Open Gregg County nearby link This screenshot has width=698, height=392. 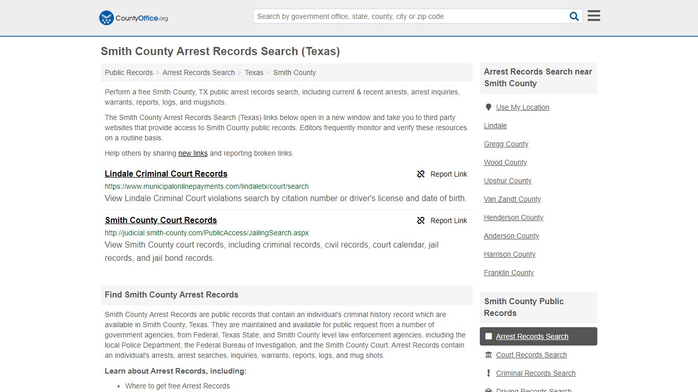(506, 144)
